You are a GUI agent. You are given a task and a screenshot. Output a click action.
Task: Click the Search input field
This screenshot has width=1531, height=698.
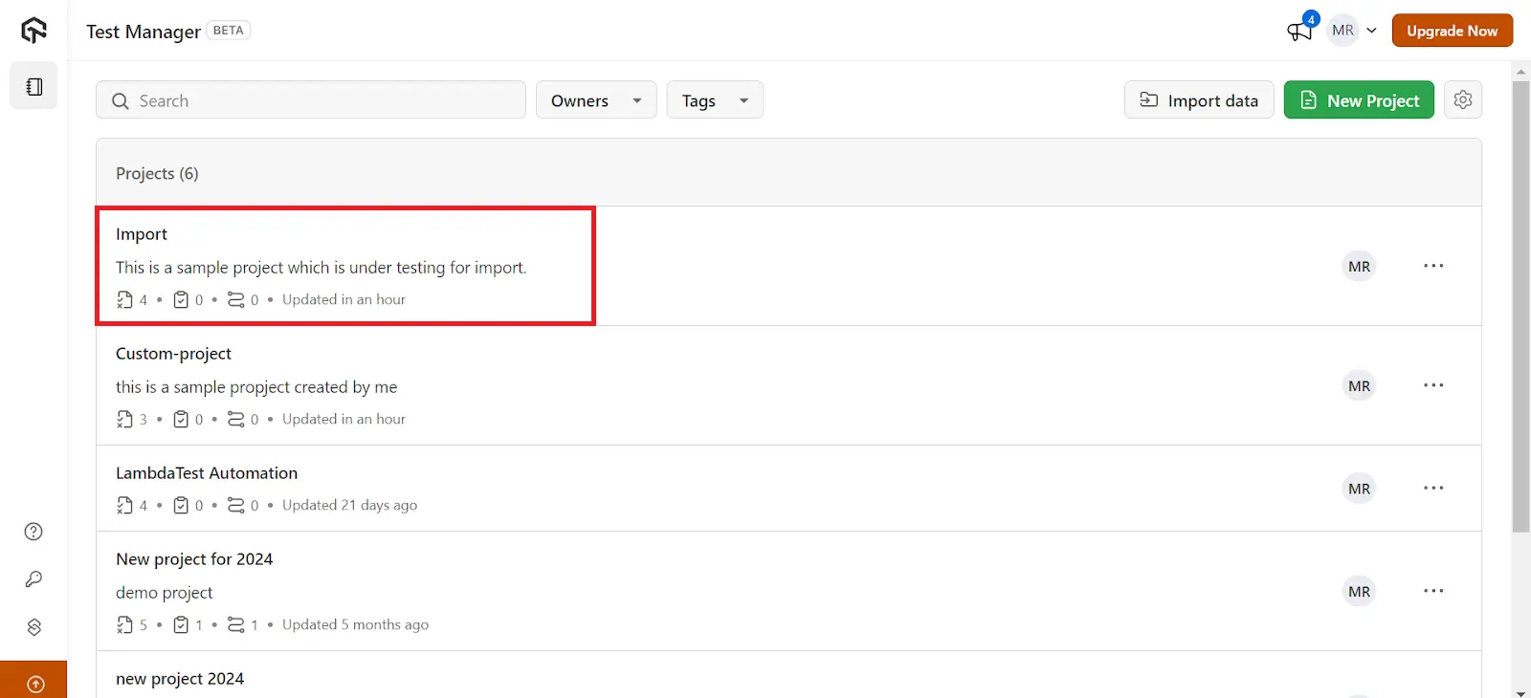[311, 100]
